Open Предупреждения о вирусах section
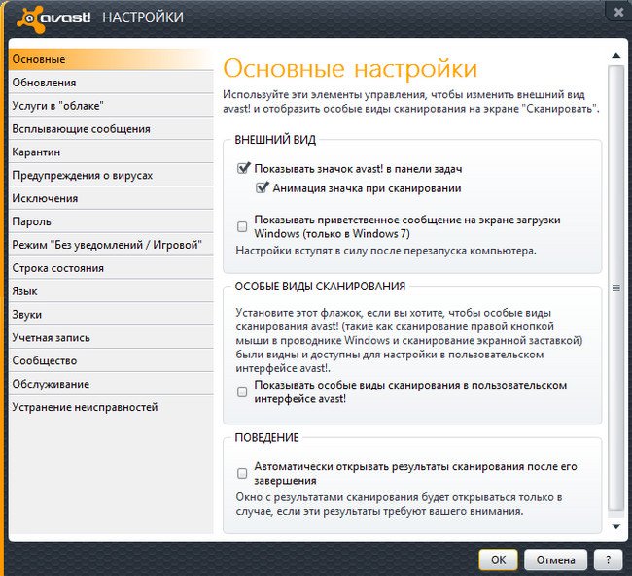 click(111, 175)
